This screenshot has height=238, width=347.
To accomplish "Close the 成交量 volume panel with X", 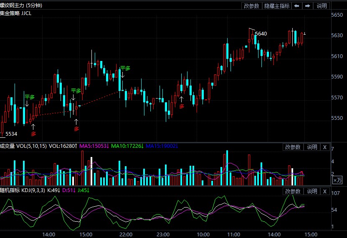I will point(325,147).
